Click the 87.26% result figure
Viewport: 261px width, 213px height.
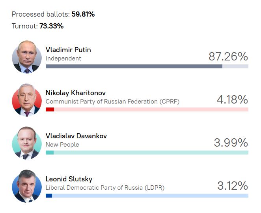[228, 57]
